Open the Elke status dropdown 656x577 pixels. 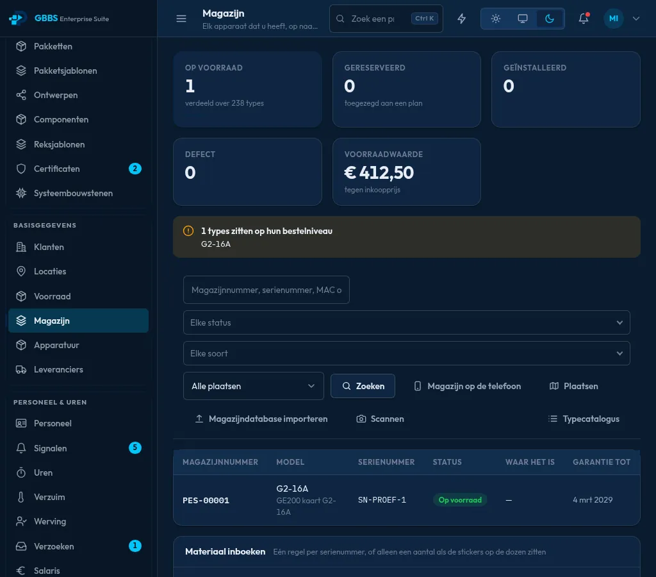point(407,322)
